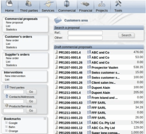The width and height of the screenshot is (146, 134).
Task: Click the icon beside the Bahn bookmark
Action: click(x=6, y=127)
